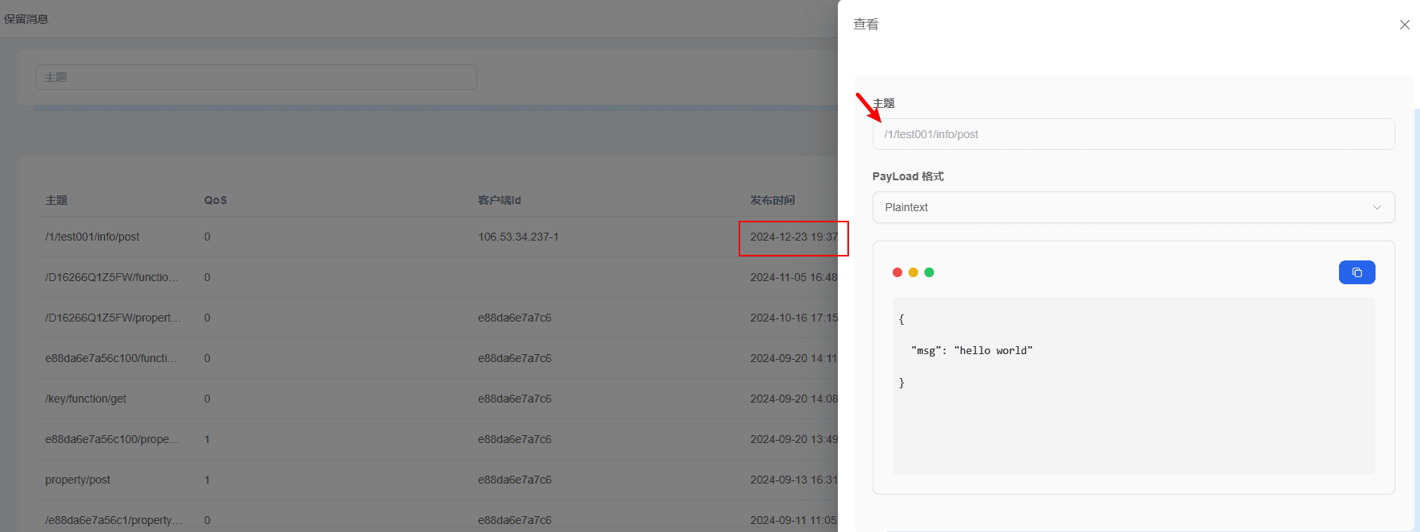Viewport: 1420px width, 532px height.
Task: Click the green dot in the code block header
Action: pyautogui.click(x=929, y=272)
